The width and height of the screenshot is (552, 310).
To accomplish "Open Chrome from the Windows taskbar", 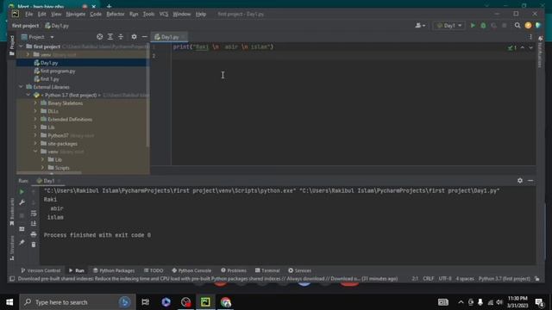I will [226, 302].
